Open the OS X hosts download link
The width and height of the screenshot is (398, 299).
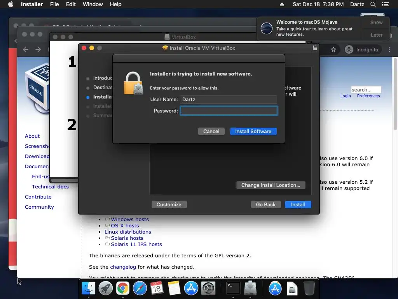125,226
